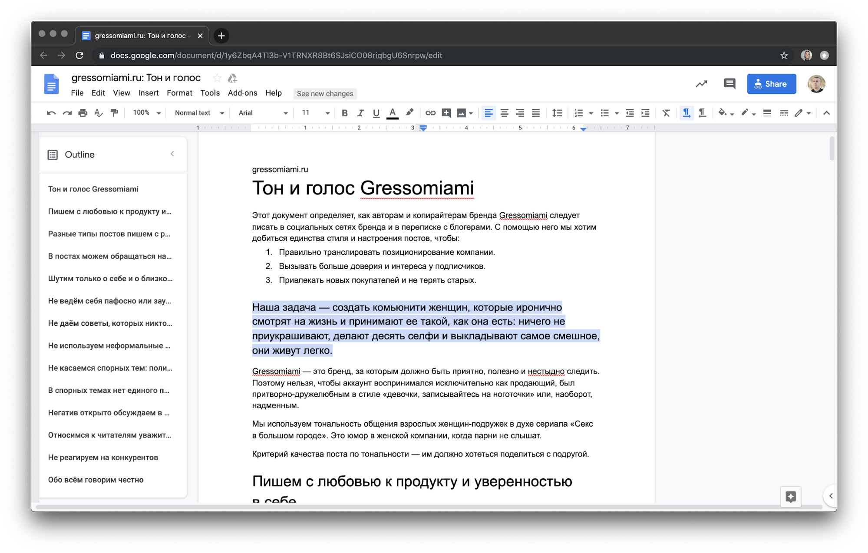The width and height of the screenshot is (868, 553).
Task: Apply a numbered list from the toolbar
Action: pyautogui.click(x=579, y=113)
